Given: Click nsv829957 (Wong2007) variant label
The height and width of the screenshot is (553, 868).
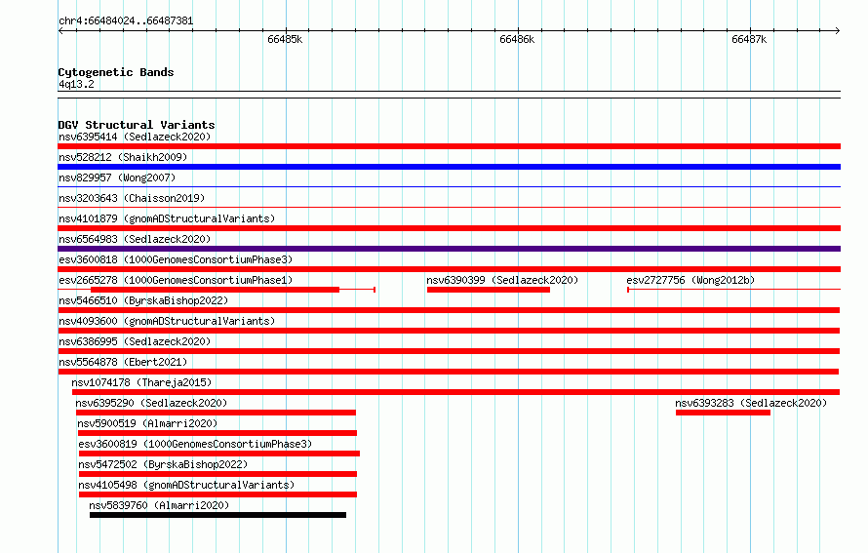Looking at the screenshot, I should (117, 178).
